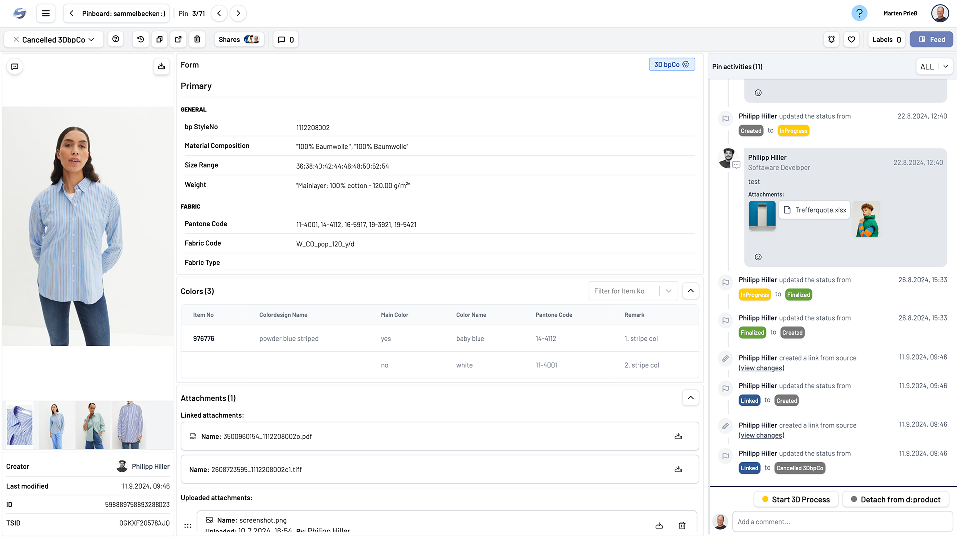Toggle favorite heart on pin

pos(851,39)
